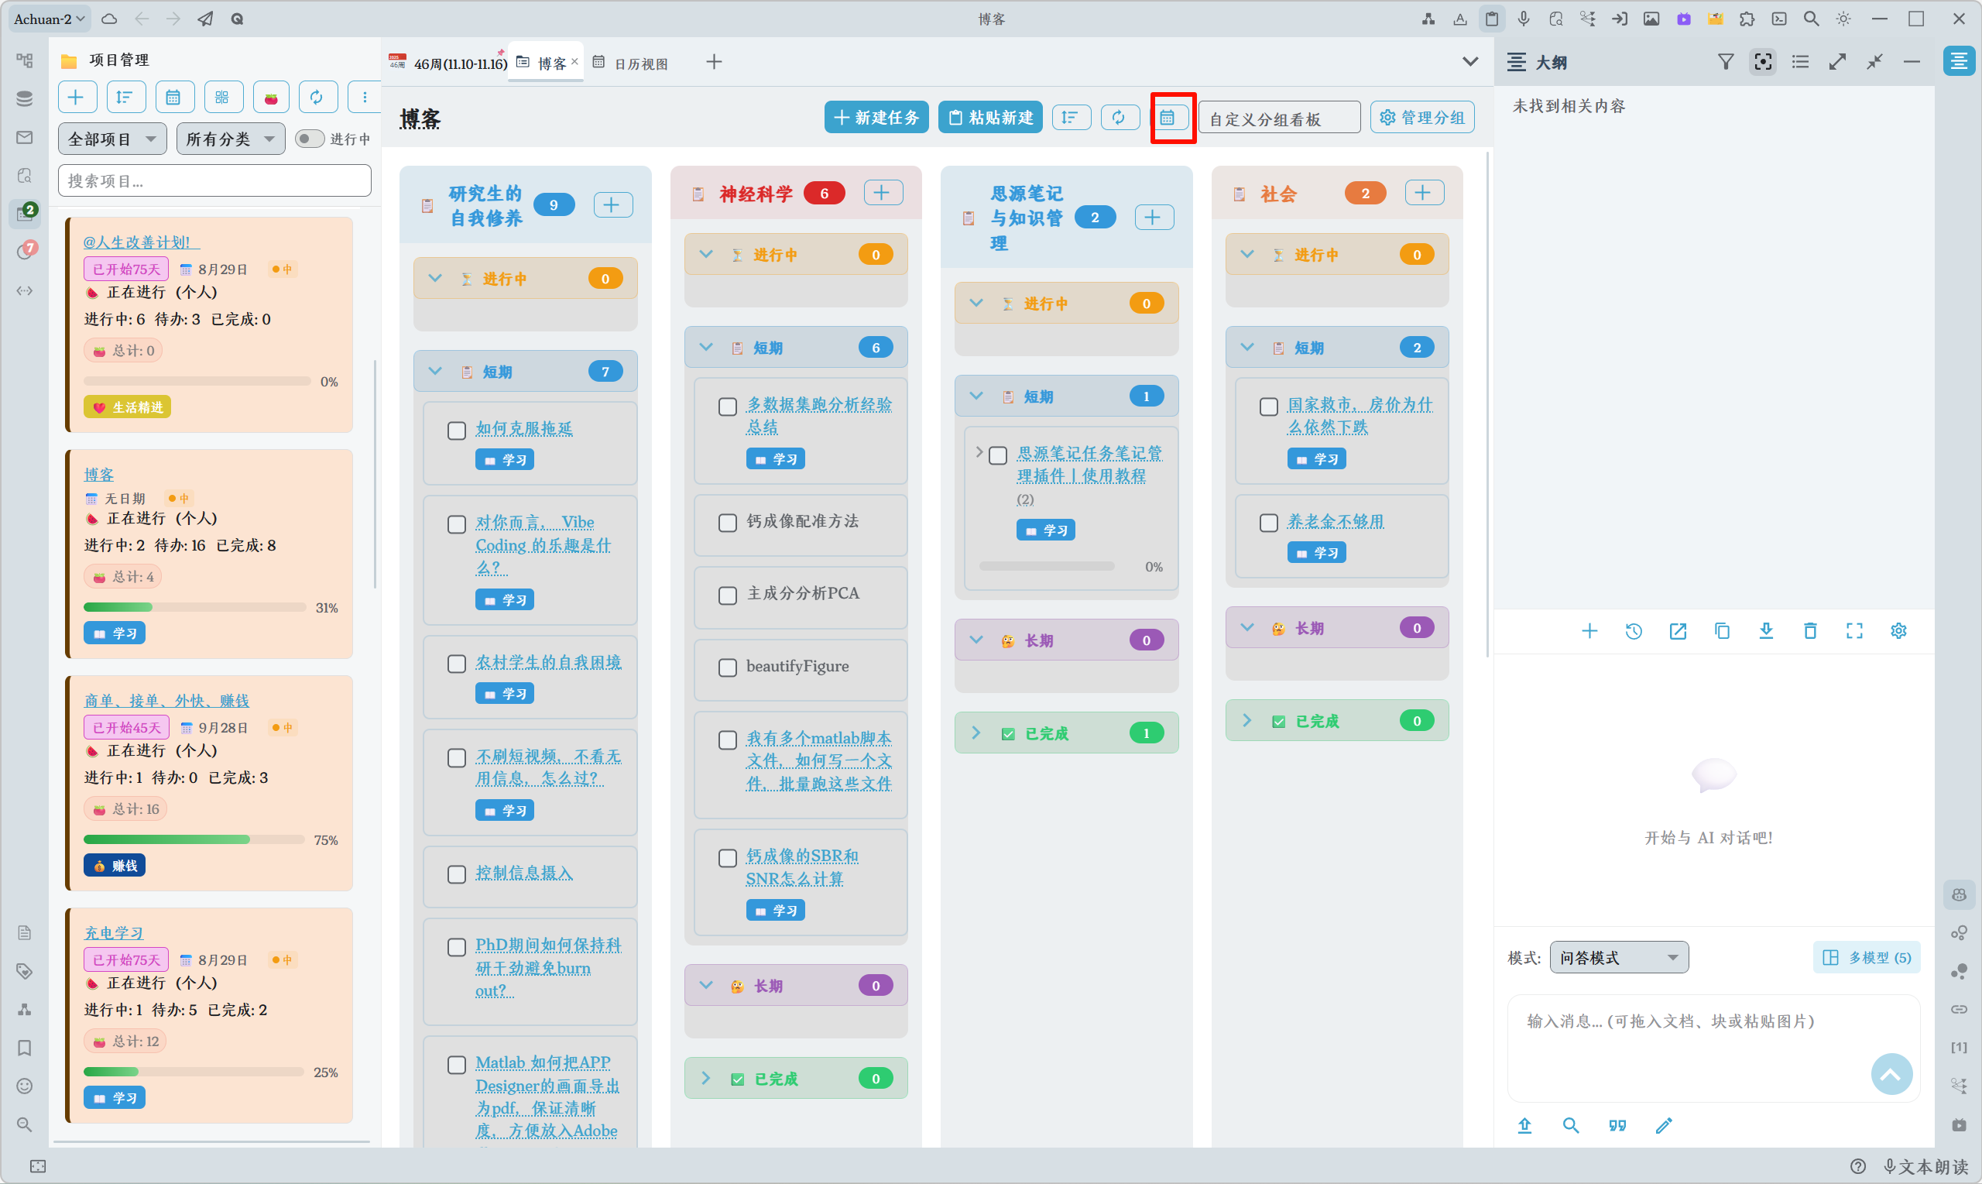This screenshot has width=1982, height=1184.
Task: Click the microphone icon in top toolbar
Action: [1524, 19]
